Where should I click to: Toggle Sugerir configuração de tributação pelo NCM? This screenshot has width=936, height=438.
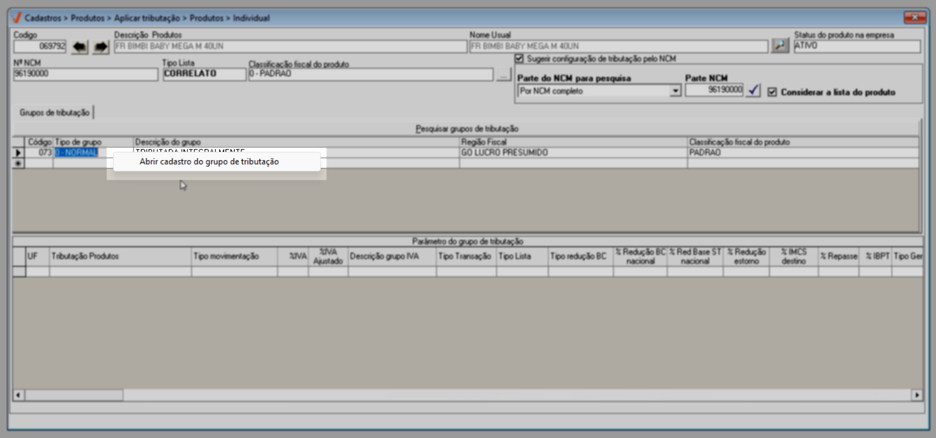(520, 59)
